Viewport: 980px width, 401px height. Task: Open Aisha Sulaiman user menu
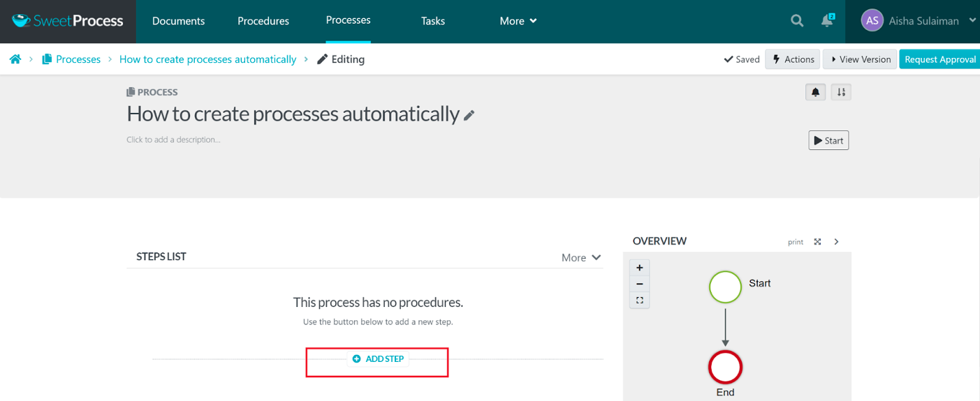click(918, 21)
